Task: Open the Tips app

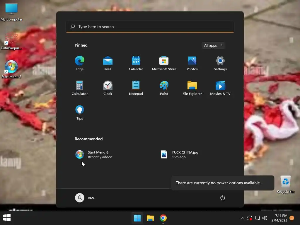Action: coord(80,113)
